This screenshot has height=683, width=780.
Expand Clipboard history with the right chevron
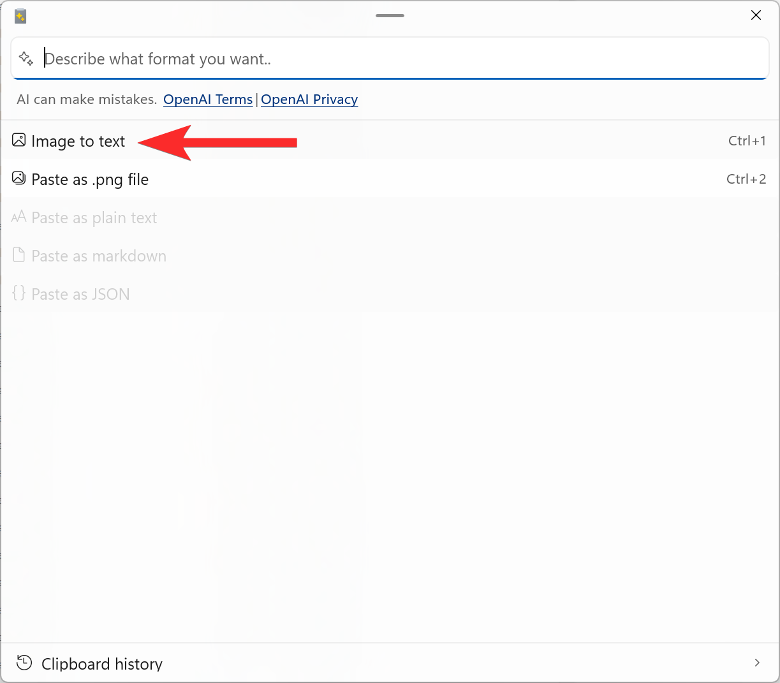coord(757,663)
